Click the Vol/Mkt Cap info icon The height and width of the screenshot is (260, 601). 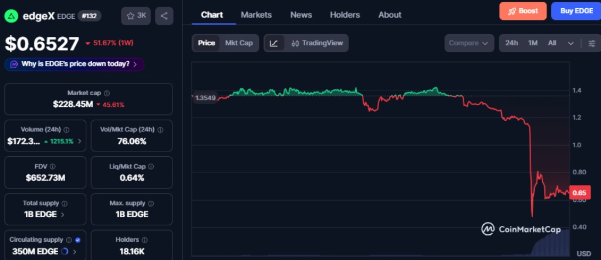pos(160,130)
